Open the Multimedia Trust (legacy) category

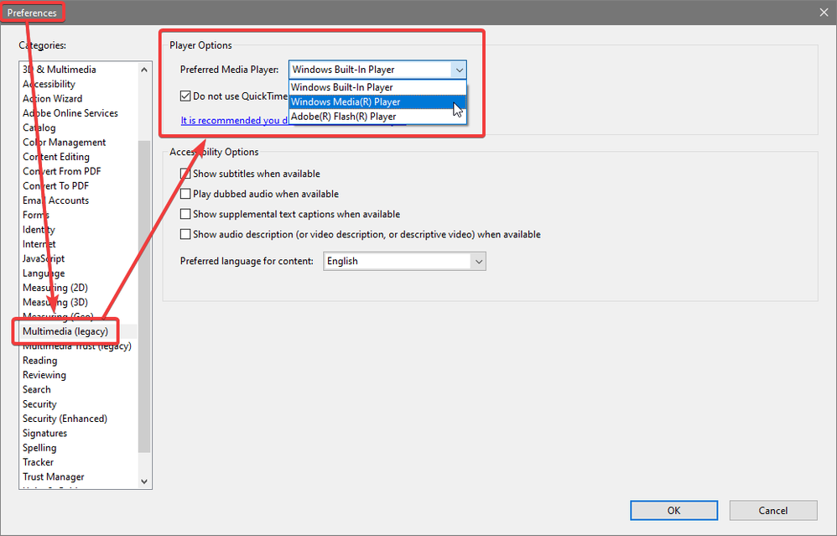point(76,346)
